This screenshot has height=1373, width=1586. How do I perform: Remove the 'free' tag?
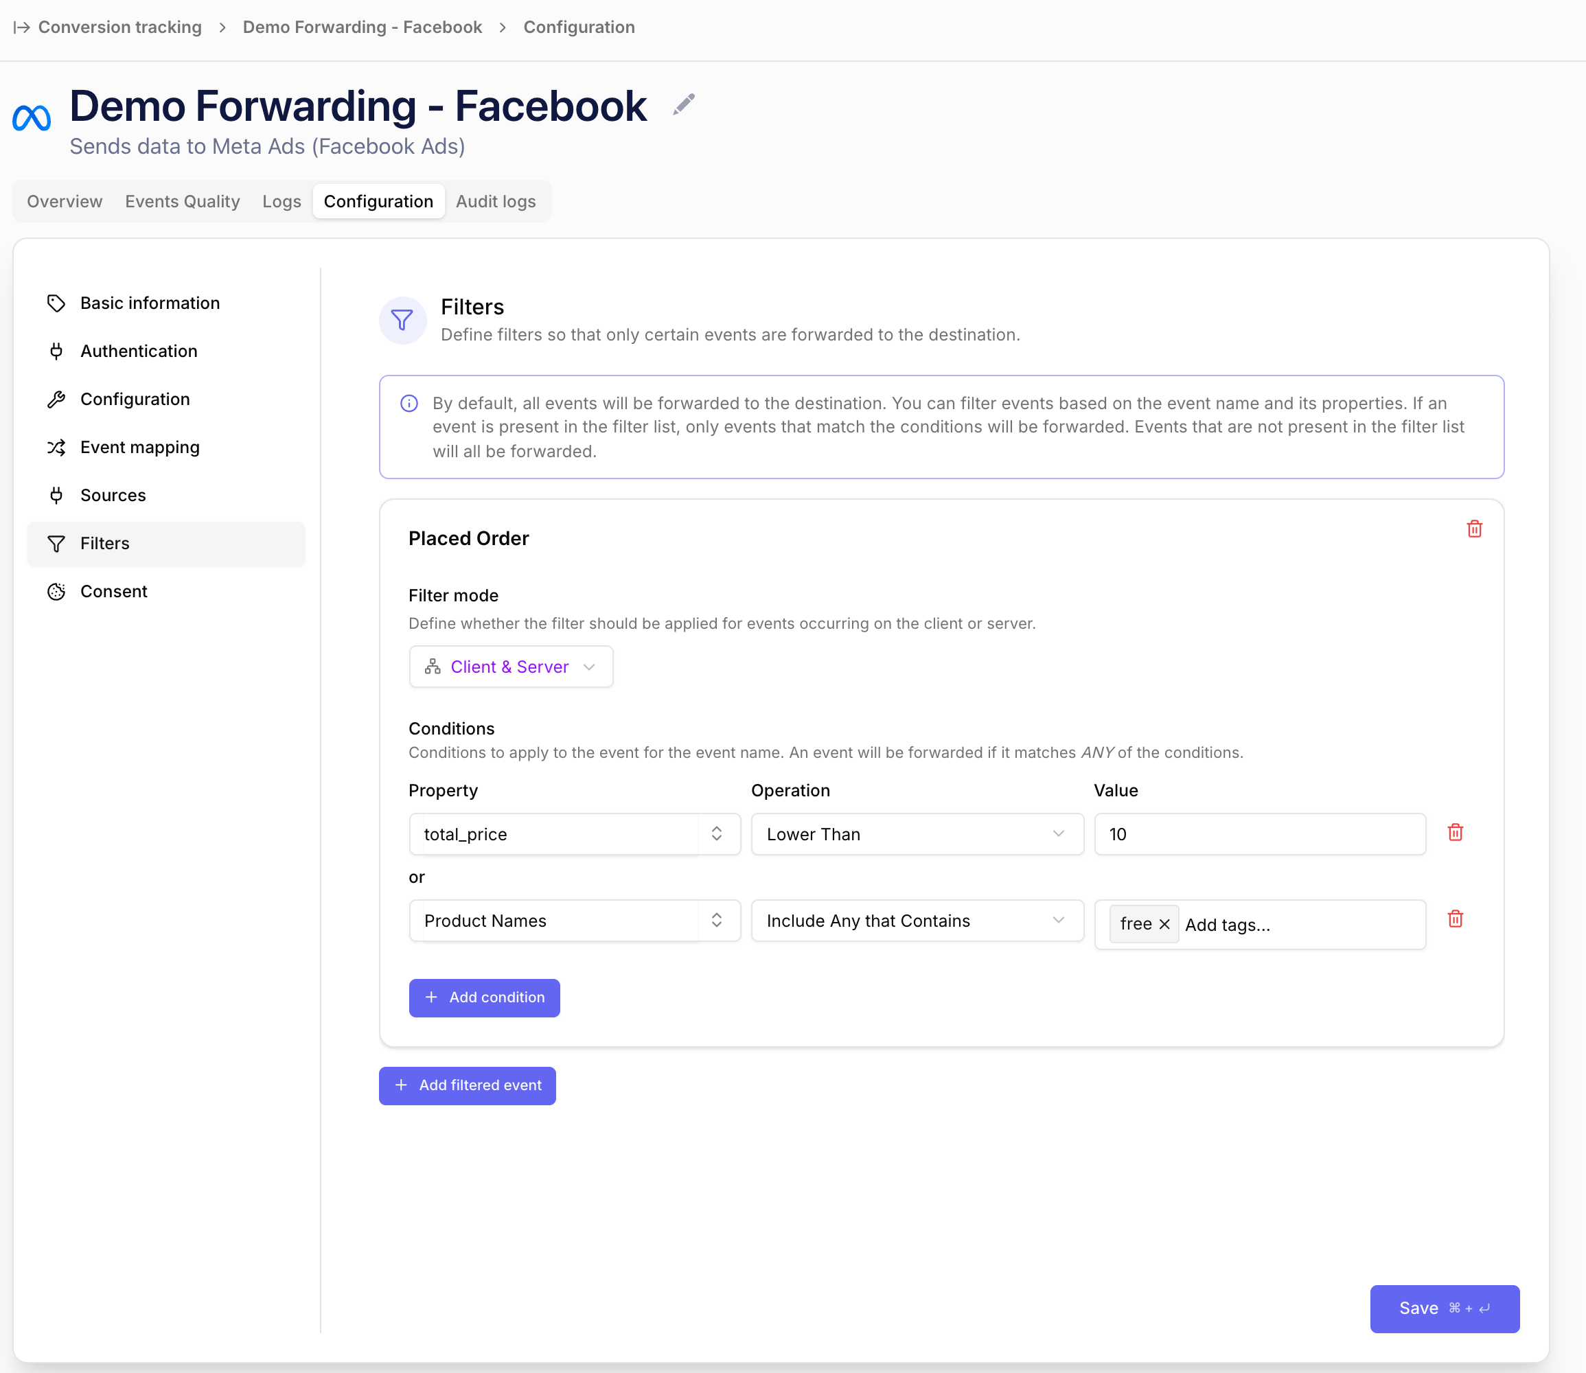pyautogui.click(x=1164, y=924)
